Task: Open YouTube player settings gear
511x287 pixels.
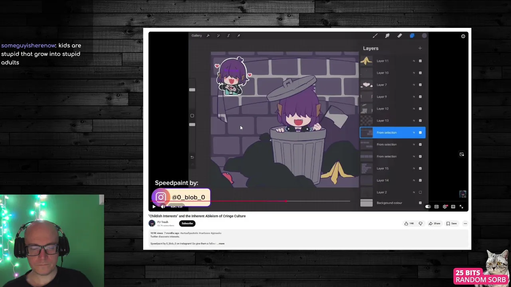Action: (x=445, y=206)
